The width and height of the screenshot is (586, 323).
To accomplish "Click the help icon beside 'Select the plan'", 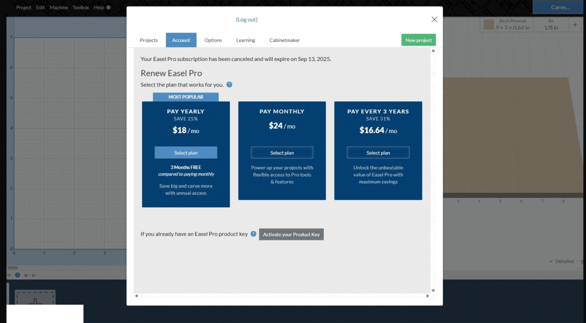I will (x=229, y=85).
